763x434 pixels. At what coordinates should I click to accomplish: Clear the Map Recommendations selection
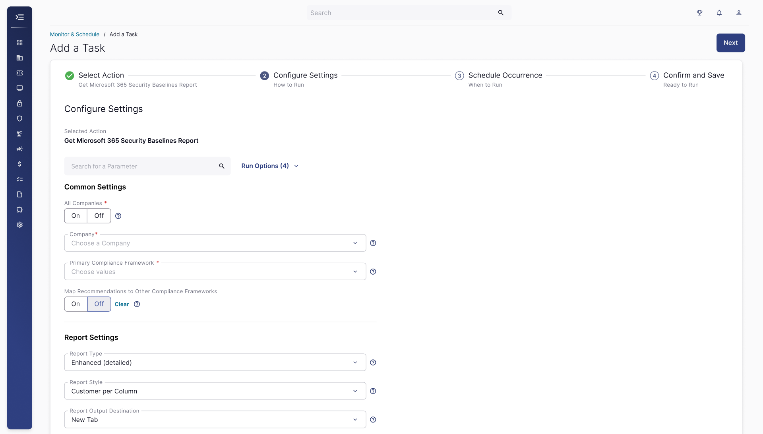122,304
